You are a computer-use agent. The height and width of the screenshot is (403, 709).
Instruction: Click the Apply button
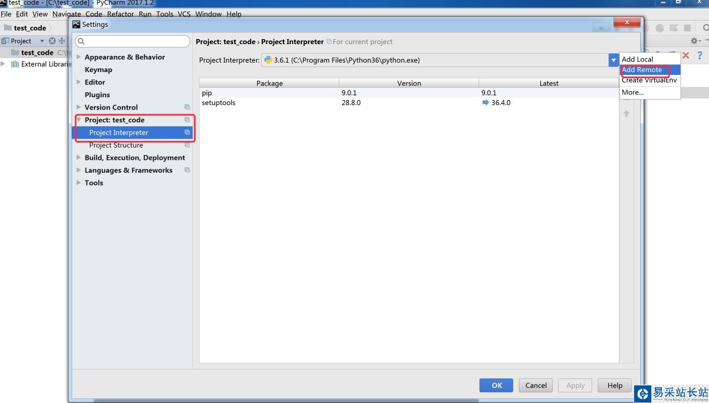tap(575, 385)
